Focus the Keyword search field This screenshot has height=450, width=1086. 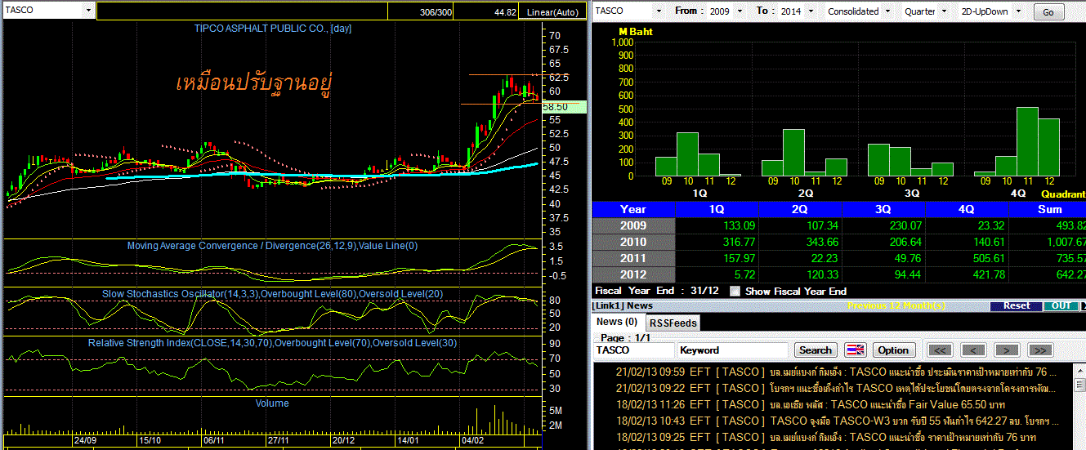[733, 350]
